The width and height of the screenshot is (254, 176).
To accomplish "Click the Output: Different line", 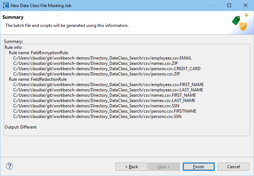I will click(x=21, y=127).
